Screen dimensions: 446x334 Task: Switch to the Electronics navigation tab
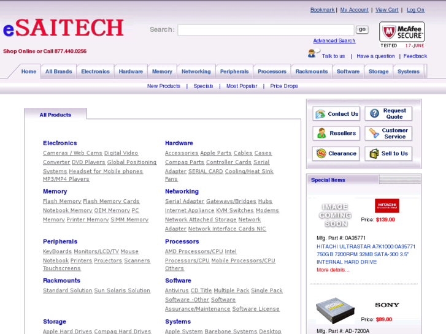pyautogui.click(x=95, y=71)
